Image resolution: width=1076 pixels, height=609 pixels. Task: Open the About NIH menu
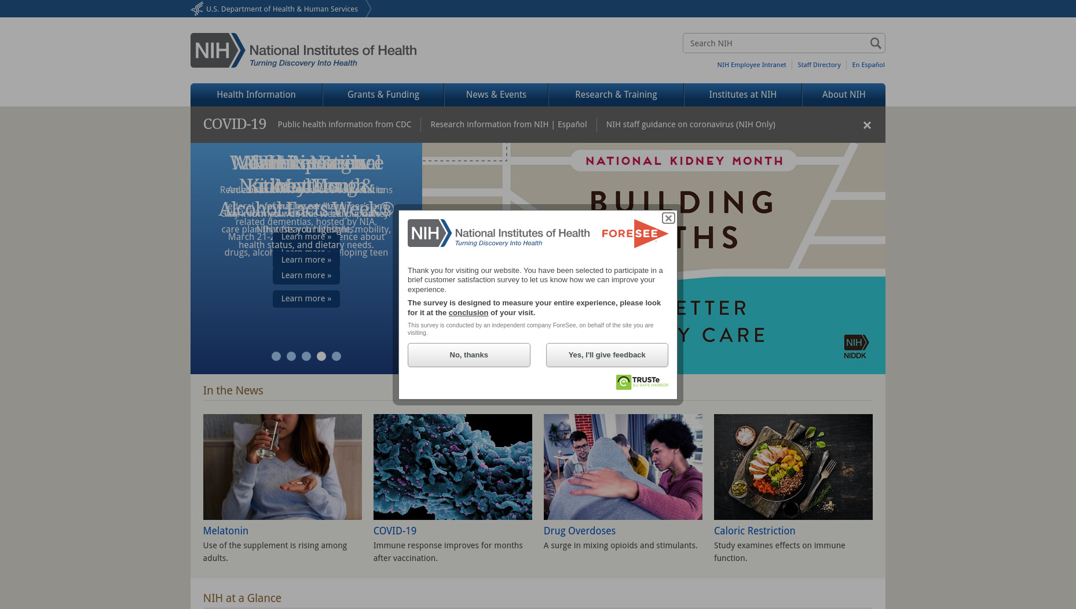click(x=844, y=95)
